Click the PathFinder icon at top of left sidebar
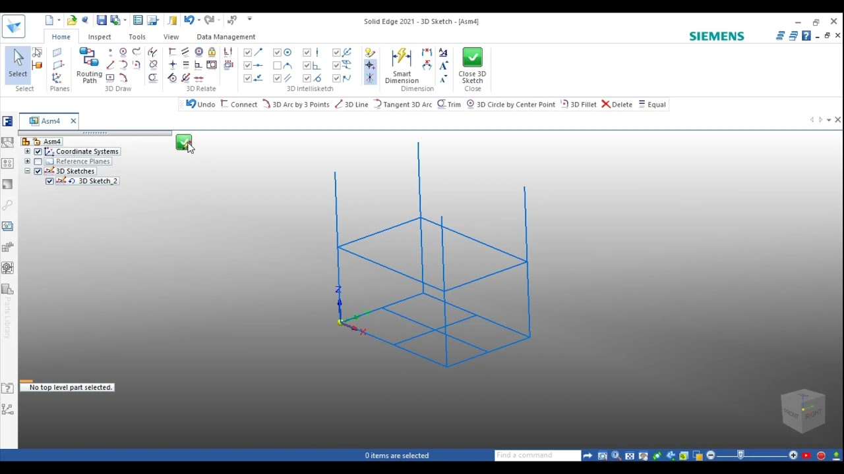844x474 pixels. coord(7,121)
